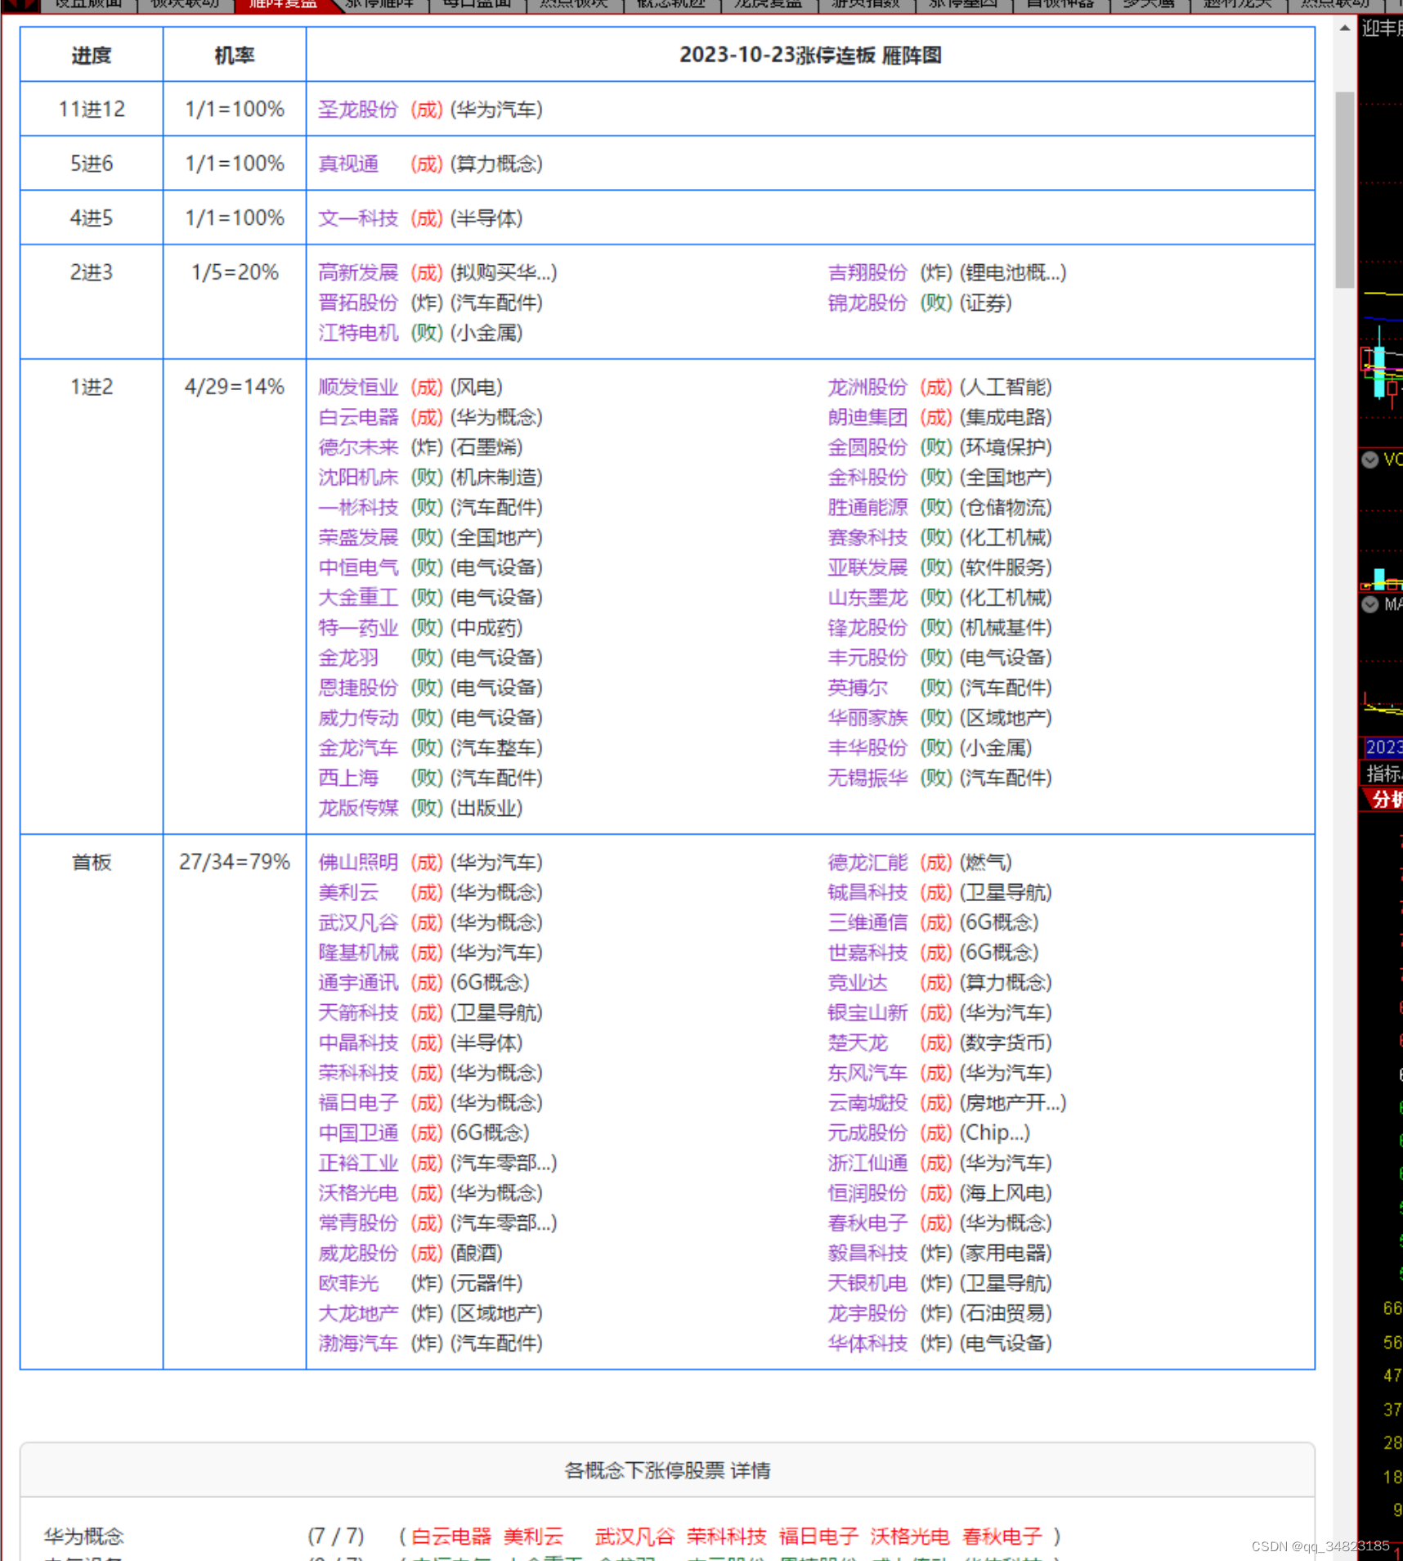Viewport: 1403px width, 1561px height.
Task: Open stock 中晶科技
Action: (x=358, y=1043)
